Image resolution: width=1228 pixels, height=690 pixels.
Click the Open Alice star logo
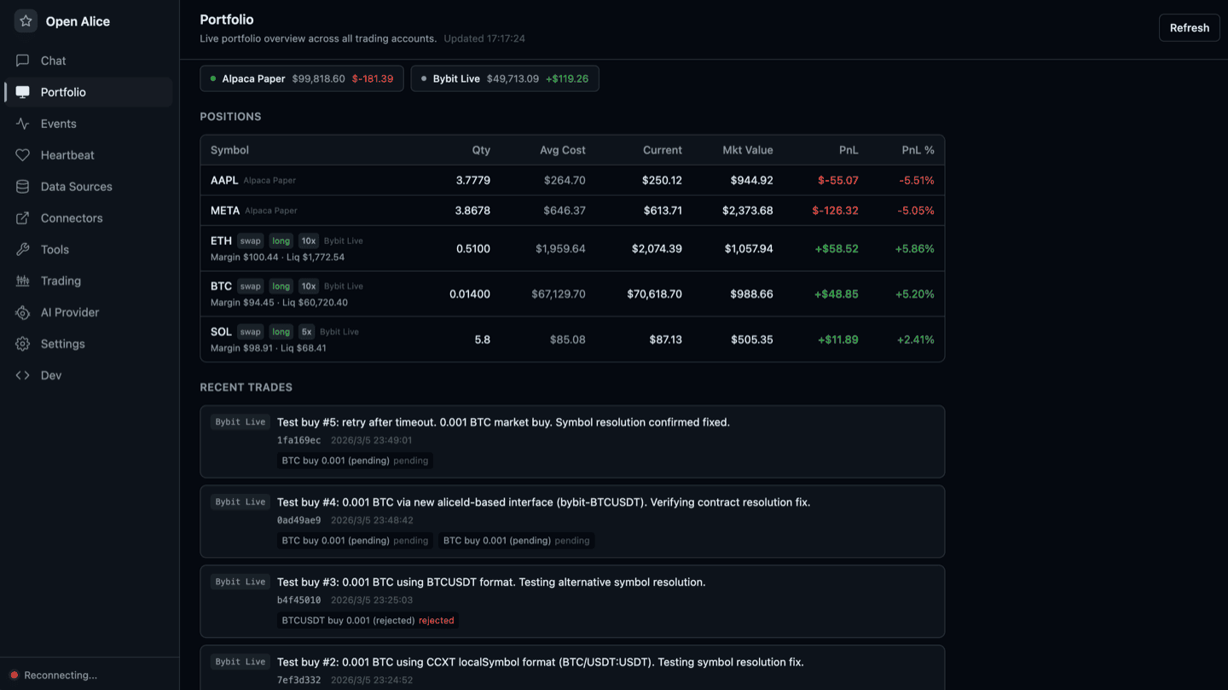26,20
